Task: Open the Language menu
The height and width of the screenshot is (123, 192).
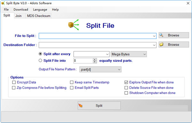Action: click(40, 10)
